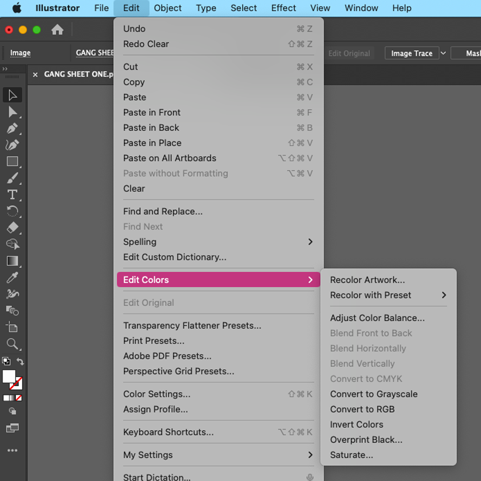The width and height of the screenshot is (481, 481).
Task: Swap the fill and stroke colors
Action: [x=20, y=362]
